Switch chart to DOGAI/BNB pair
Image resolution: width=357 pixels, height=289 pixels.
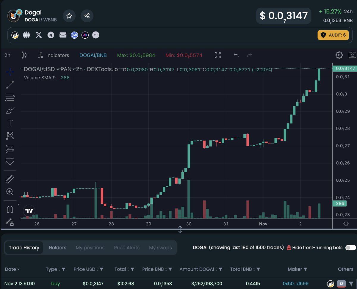coord(93,55)
